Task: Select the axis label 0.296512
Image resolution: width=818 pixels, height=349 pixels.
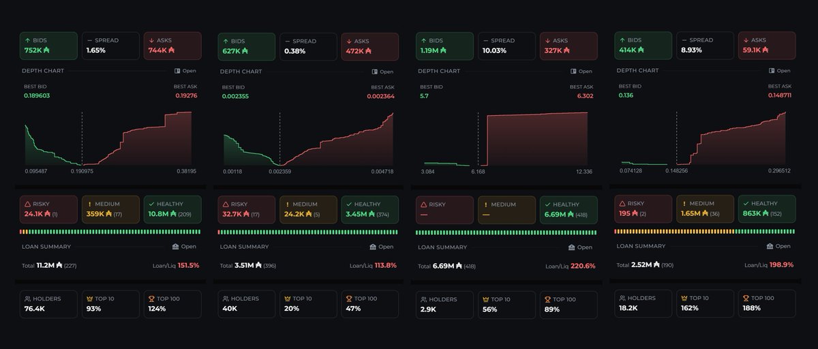Action: [778, 170]
